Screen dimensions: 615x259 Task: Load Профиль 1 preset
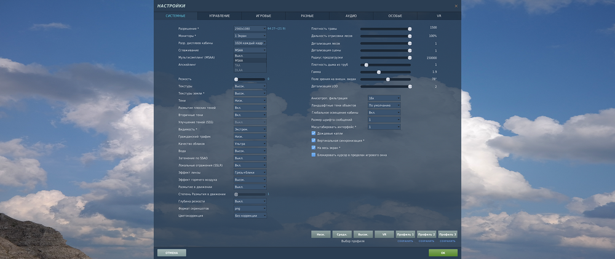point(405,234)
